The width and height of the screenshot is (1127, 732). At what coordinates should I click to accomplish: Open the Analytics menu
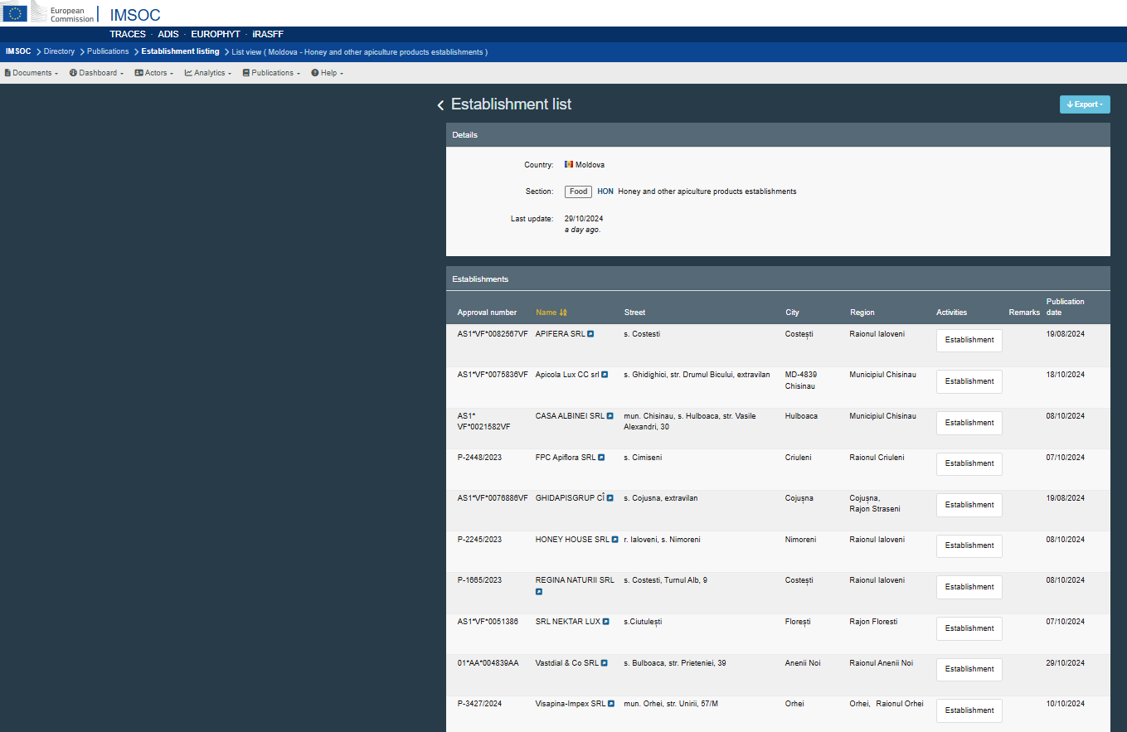[x=207, y=73]
